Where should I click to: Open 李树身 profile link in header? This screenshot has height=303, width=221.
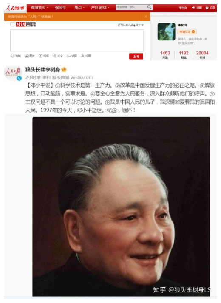183,8
